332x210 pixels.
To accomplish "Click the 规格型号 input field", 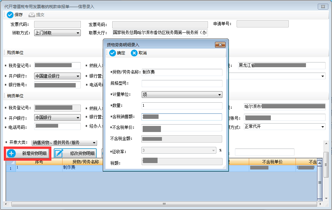I will point(182,83).
